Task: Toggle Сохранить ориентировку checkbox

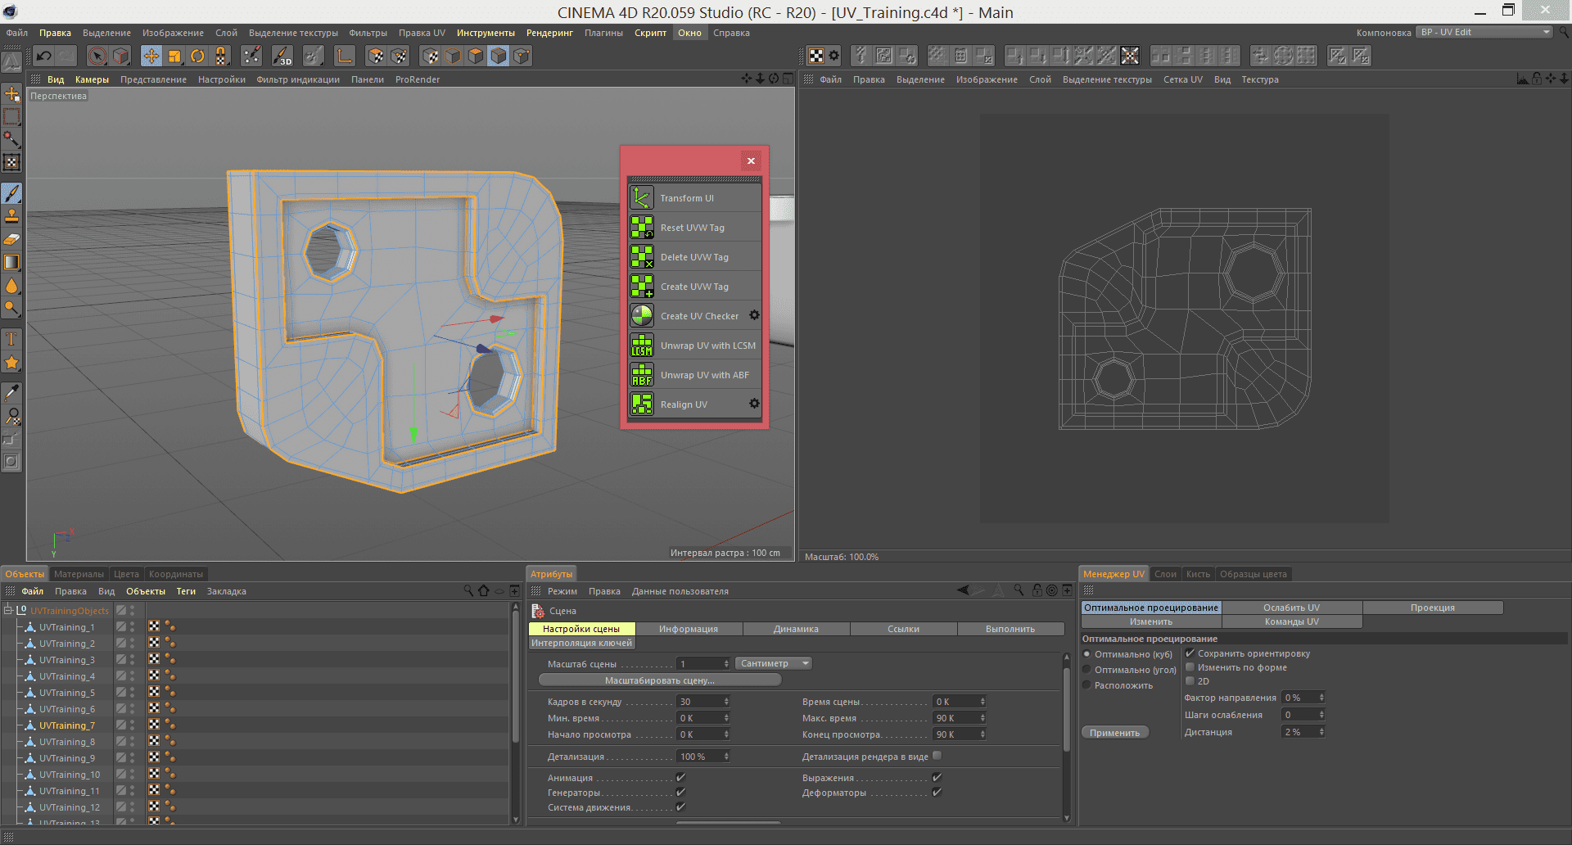Action: pos(1190,653)
